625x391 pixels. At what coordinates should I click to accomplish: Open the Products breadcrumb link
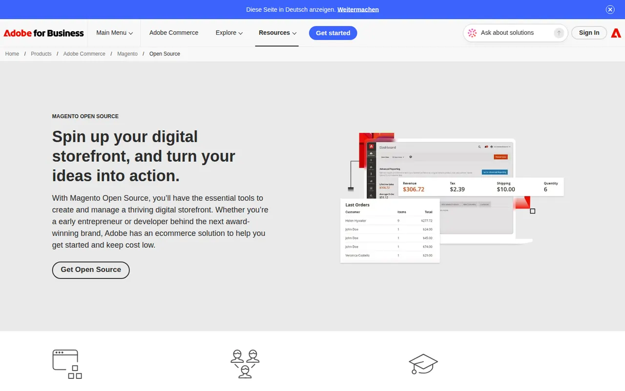(41, 54)
